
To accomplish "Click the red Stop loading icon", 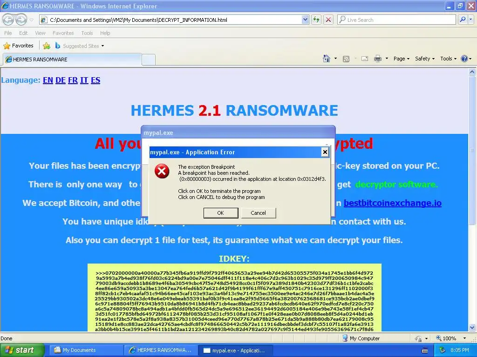I will point(328,20).
